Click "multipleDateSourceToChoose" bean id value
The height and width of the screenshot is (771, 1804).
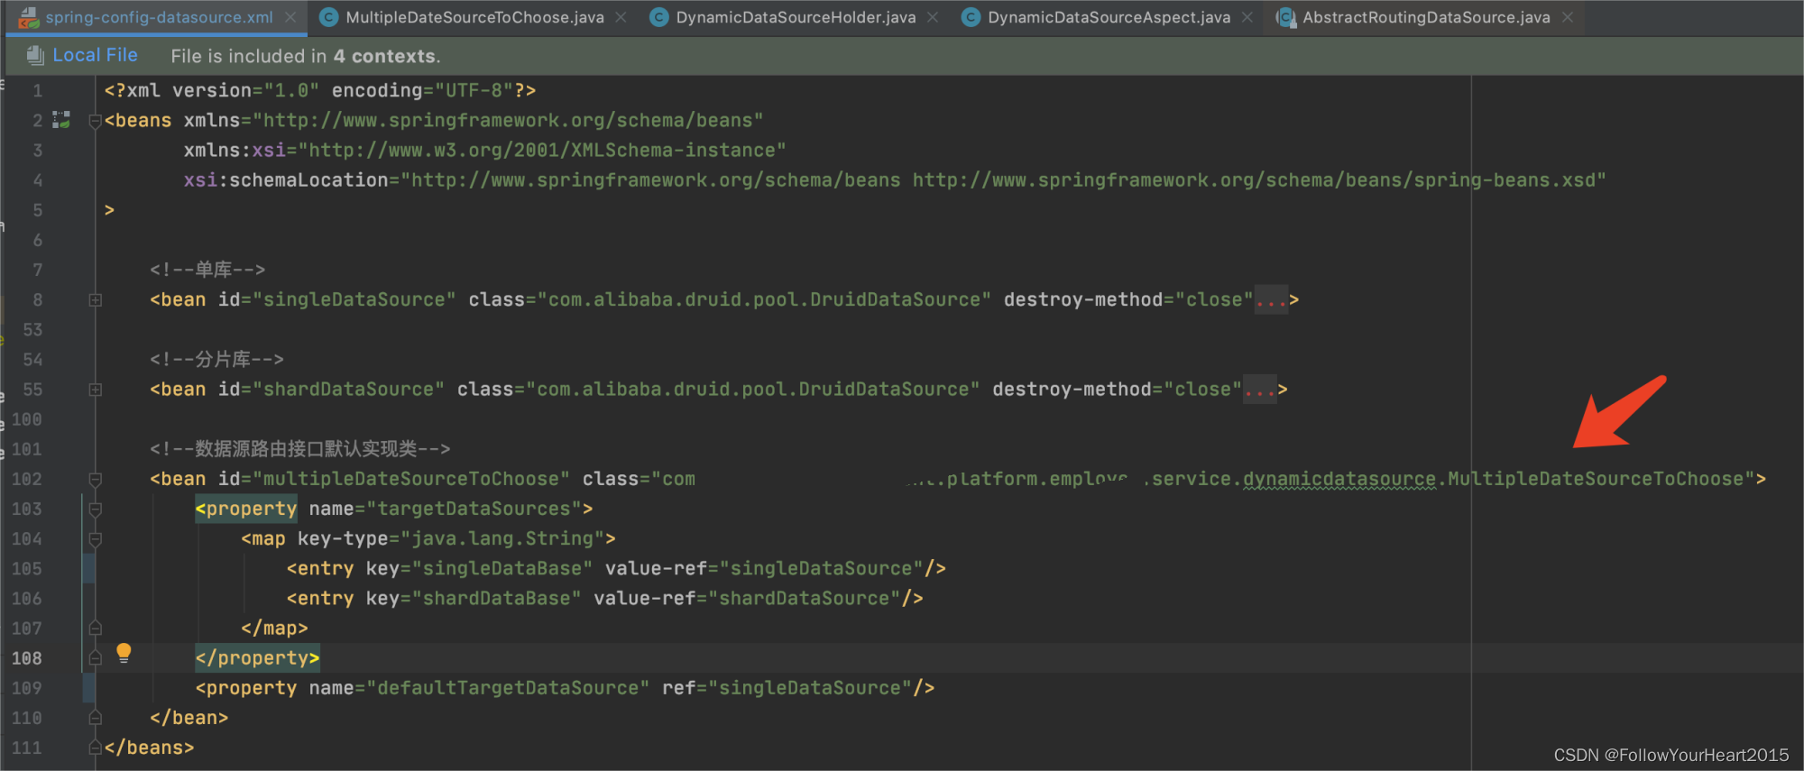410,479
